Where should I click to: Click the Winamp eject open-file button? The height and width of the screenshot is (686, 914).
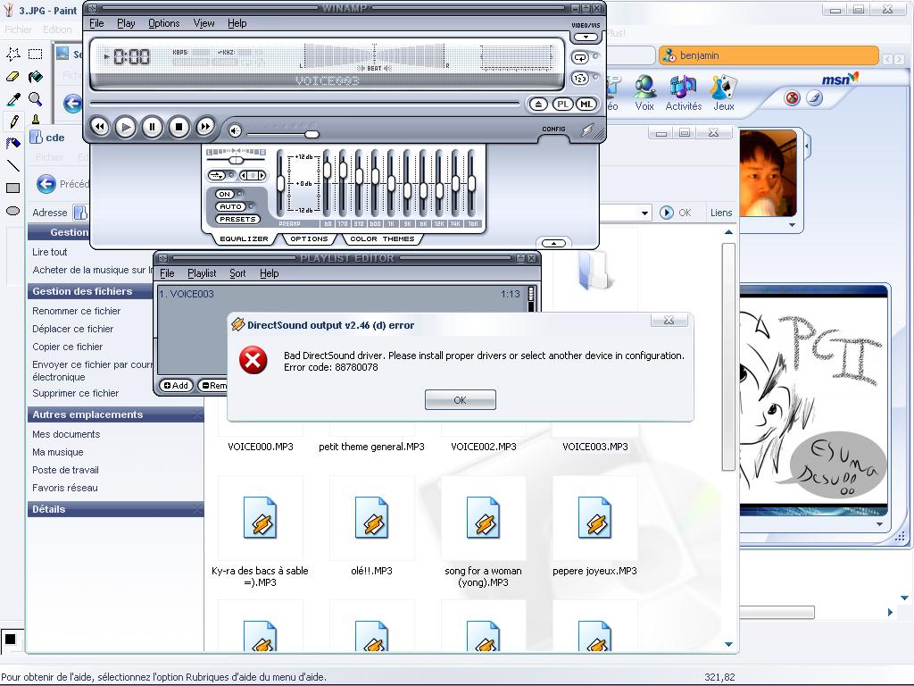pyautogui.click(x=538, y=105)
